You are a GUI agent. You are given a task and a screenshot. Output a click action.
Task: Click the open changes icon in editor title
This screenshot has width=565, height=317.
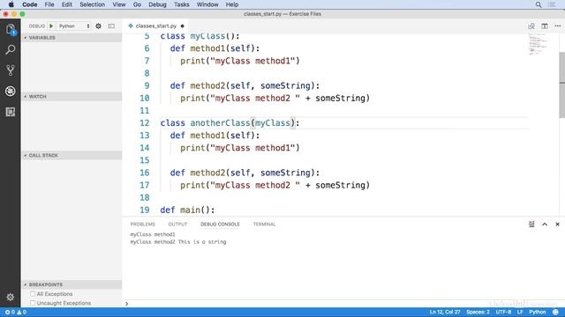tap(531, 26)
